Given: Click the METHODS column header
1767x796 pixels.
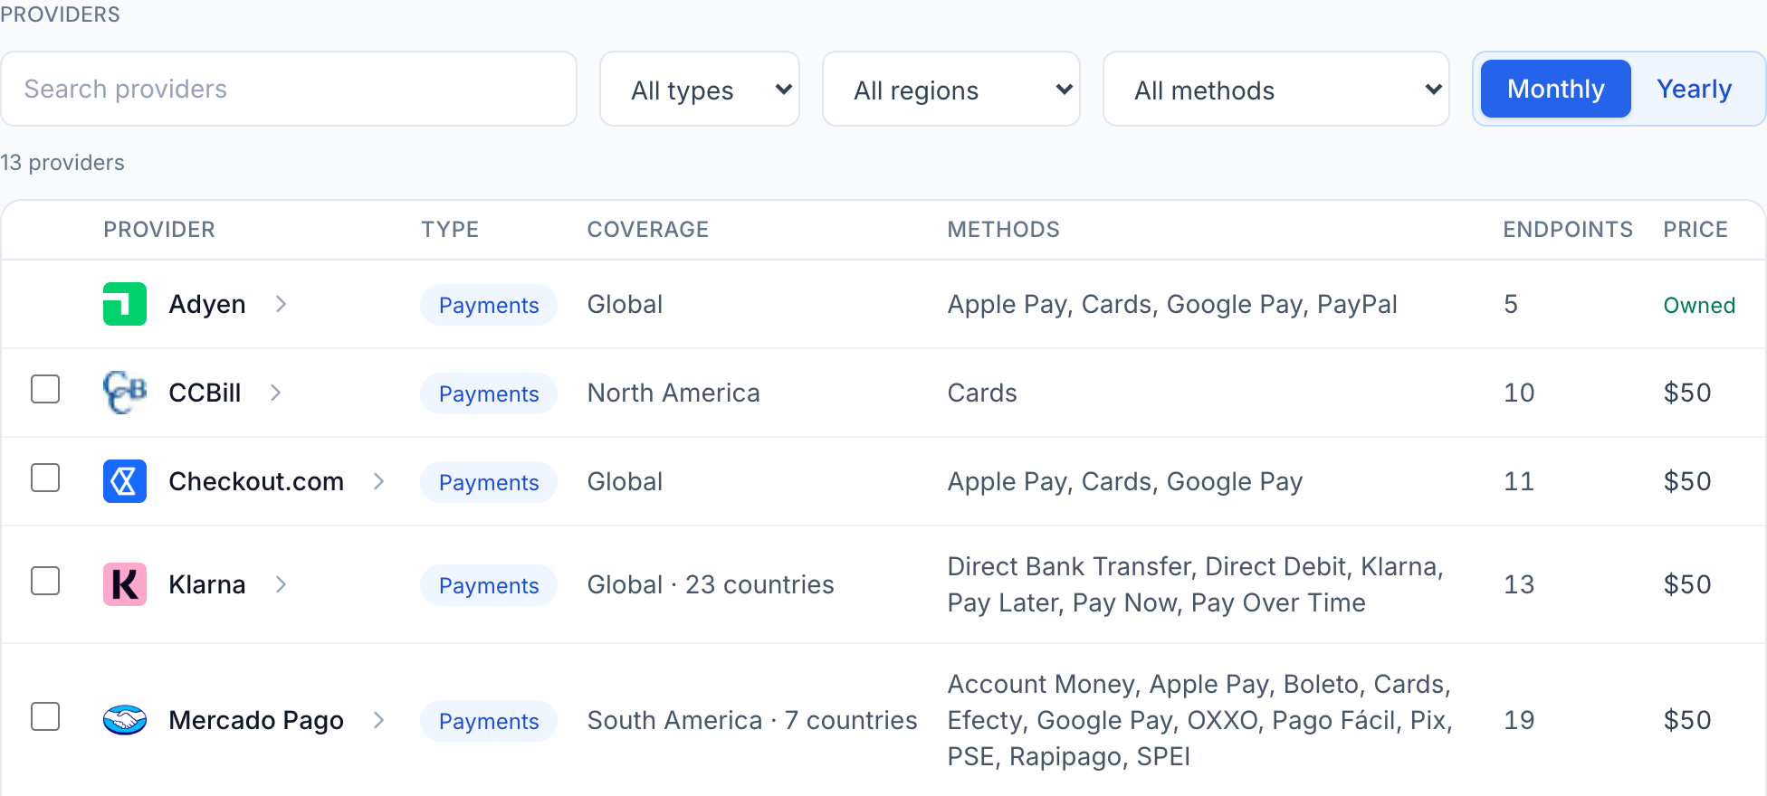Looking at the screenshot, I should [1004, 230].
